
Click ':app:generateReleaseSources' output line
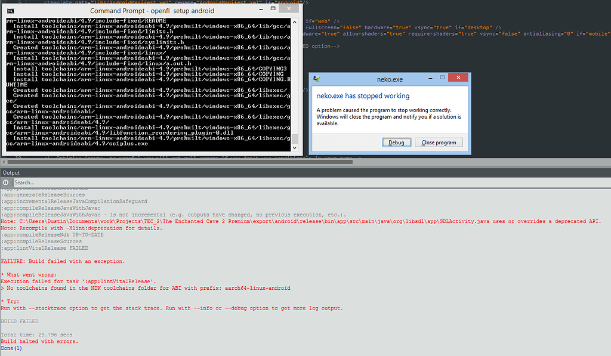click(x=43, y=195)
